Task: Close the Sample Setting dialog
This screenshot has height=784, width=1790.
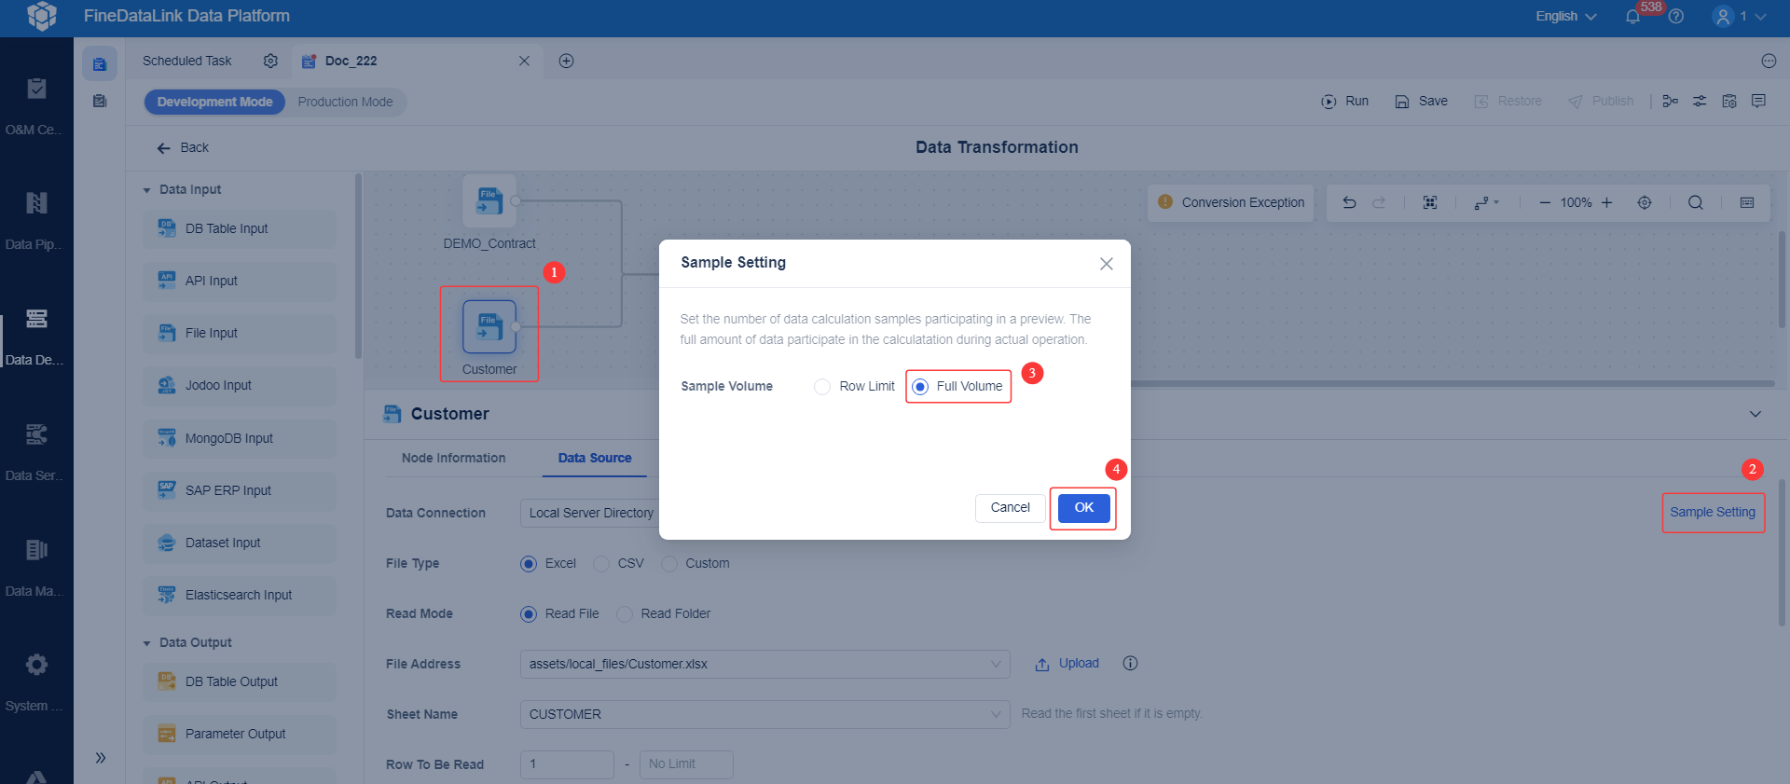Action: coord(1107,264)
